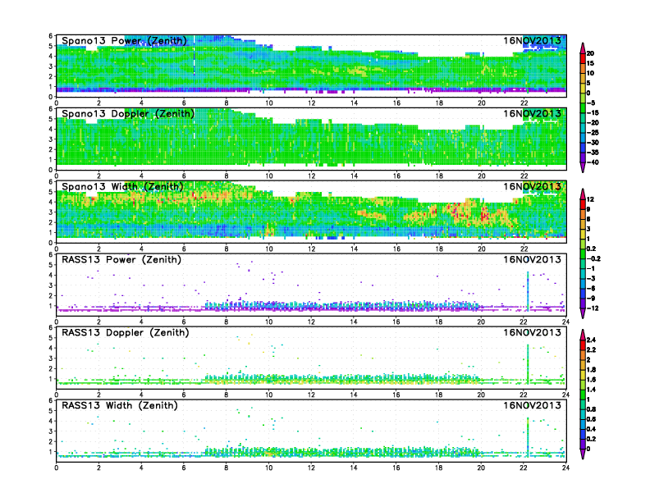Click the 'RASS13 Width (Zenith)' panel title

[119, 405]
